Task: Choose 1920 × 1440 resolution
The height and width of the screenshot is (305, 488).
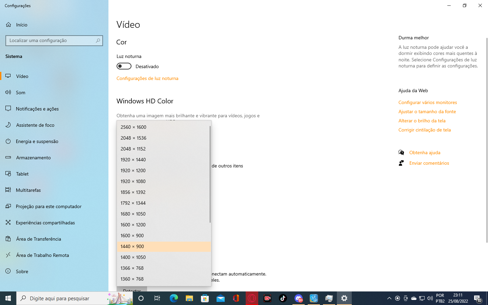Action: [x=164, y=160]
